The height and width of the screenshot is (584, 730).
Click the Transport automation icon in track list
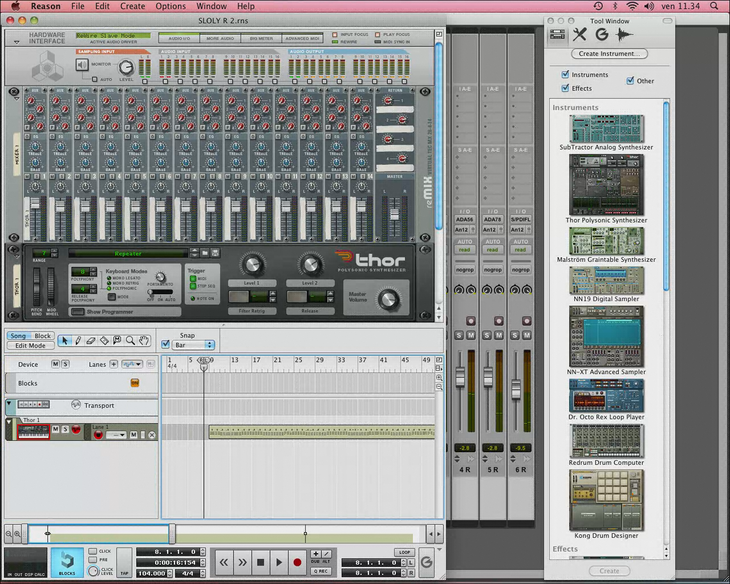(x=76, y=405)
